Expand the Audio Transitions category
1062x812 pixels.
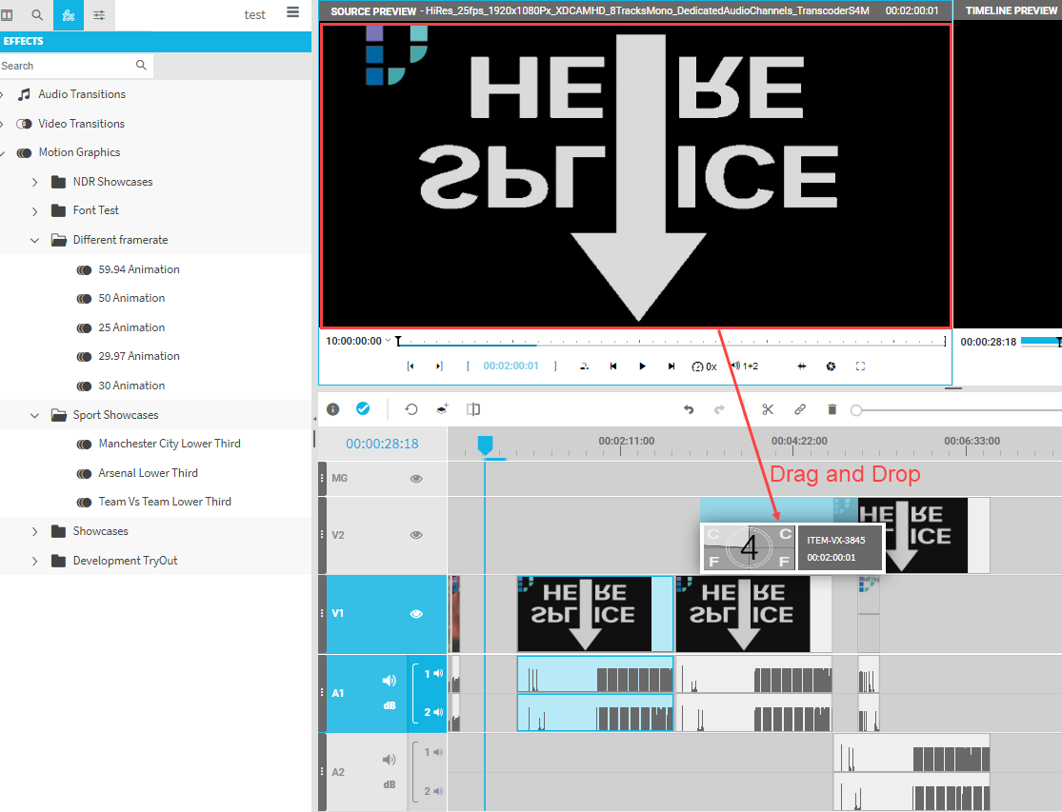pos(3,94)
